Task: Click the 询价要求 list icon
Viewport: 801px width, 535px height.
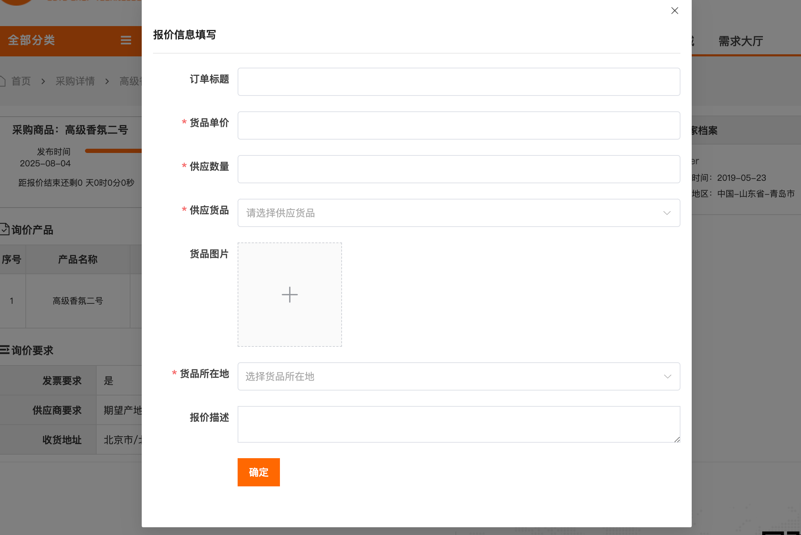Action: click(x=4, y=350)
